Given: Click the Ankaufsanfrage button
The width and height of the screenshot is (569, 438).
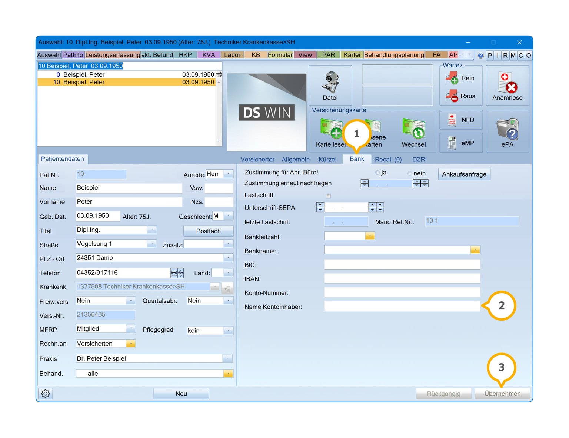Looking at the screenshot, I should [x=464, y=174].
